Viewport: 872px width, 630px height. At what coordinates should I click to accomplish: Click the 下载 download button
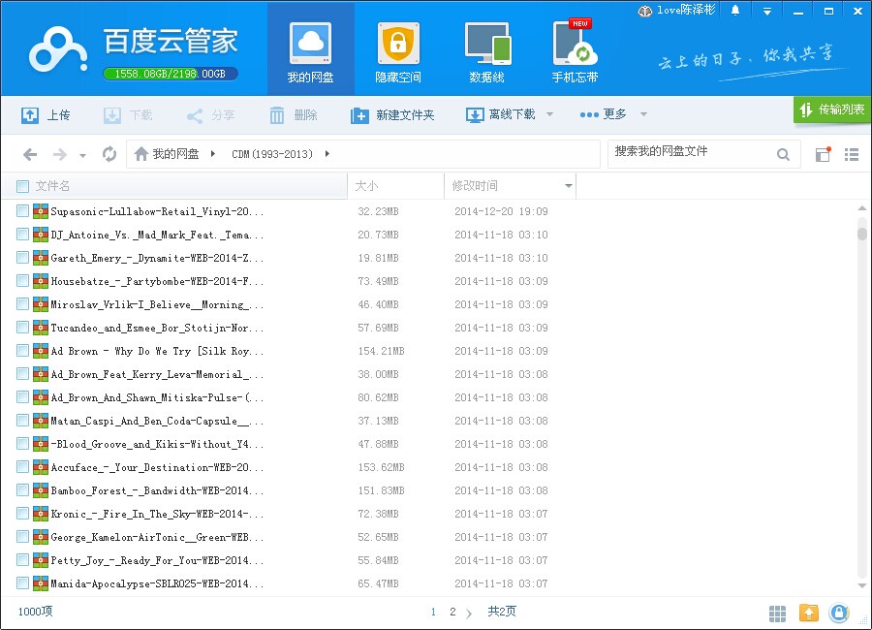pos(128,115)
